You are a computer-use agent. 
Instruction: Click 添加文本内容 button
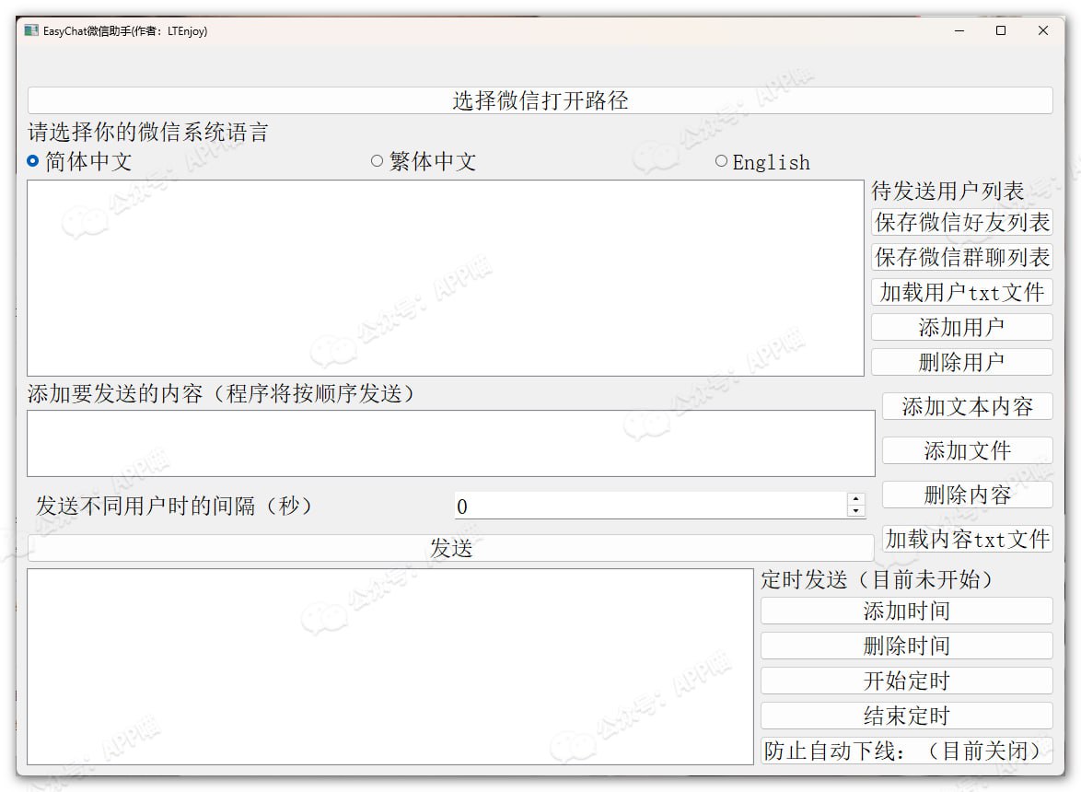click(x=967, y=407)
